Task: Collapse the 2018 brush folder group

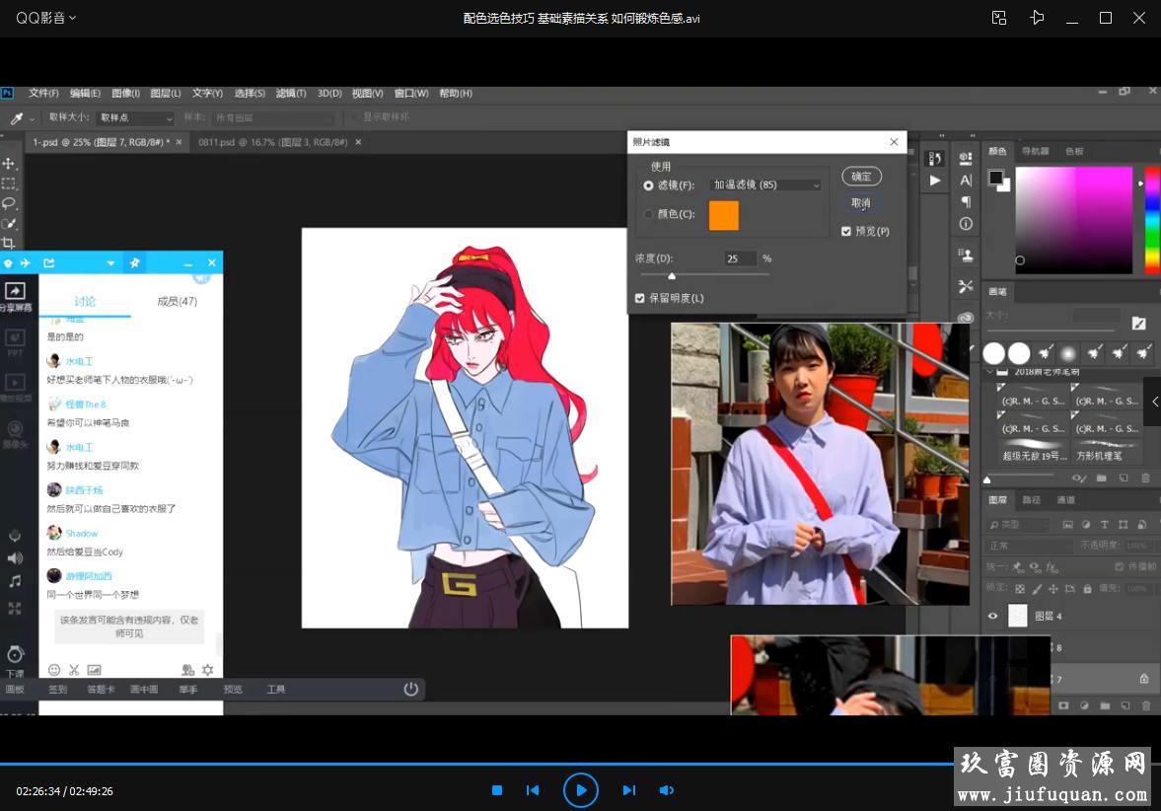Action: [990, 372]
